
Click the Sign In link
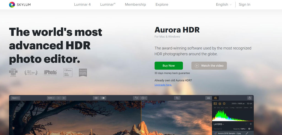[245, 4]
